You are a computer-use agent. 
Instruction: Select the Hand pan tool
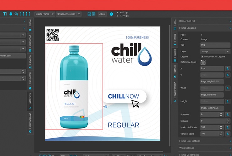pyautogui.click(x=10, y=14)
